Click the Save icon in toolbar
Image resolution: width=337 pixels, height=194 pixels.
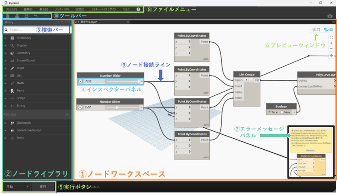[x=26, y=16]
